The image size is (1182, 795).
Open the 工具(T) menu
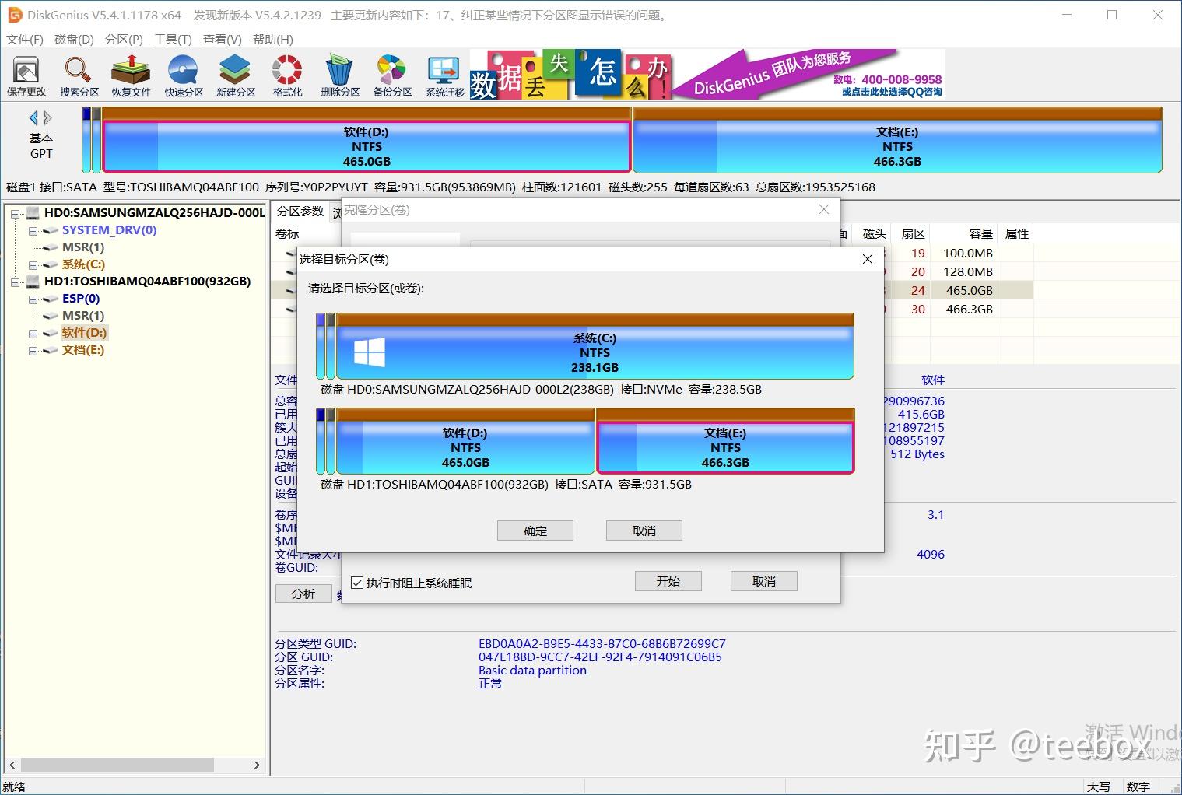point(173,39)
